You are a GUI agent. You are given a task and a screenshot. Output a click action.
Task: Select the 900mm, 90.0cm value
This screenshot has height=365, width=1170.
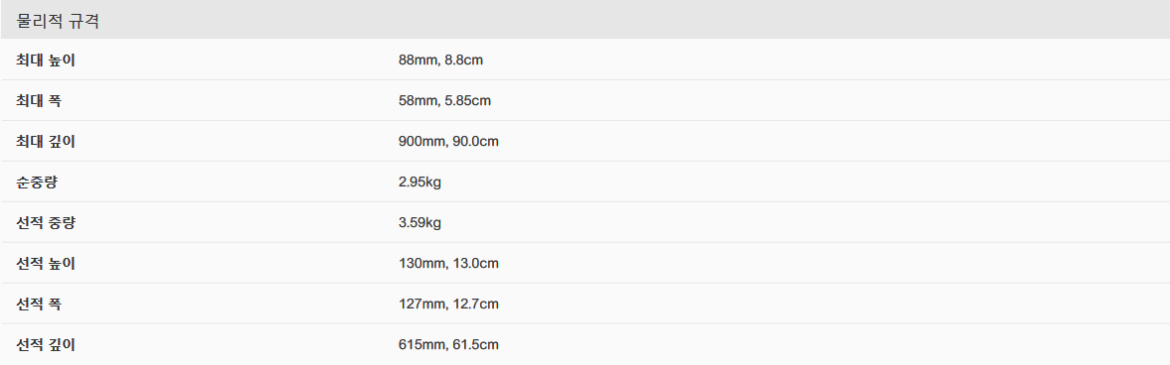coord(448,141)
